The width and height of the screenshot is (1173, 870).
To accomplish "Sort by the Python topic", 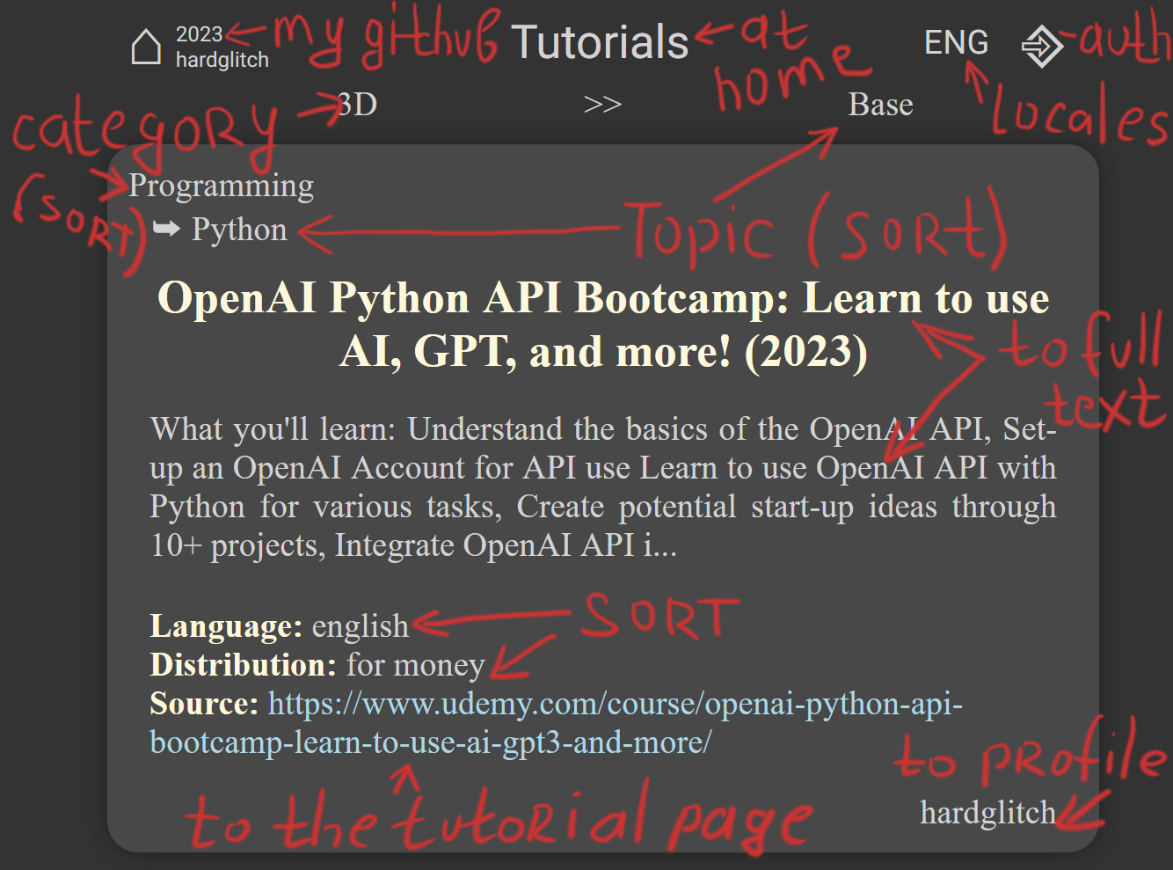I will (239, 229).
